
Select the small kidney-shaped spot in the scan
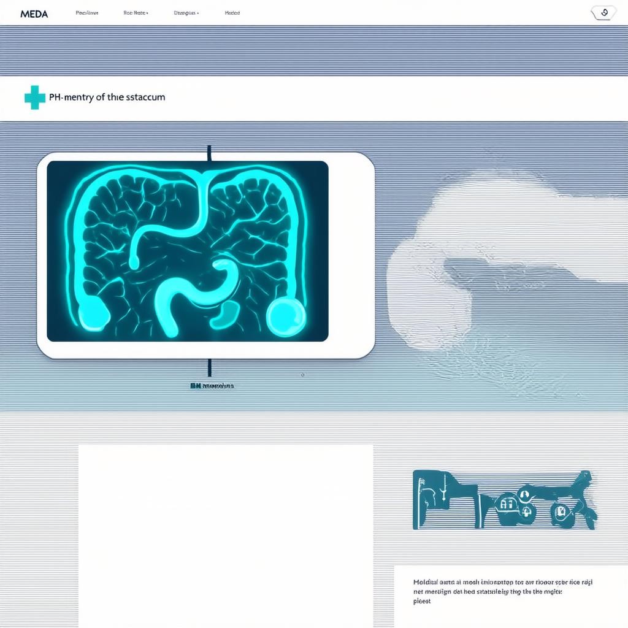[223, 315]
